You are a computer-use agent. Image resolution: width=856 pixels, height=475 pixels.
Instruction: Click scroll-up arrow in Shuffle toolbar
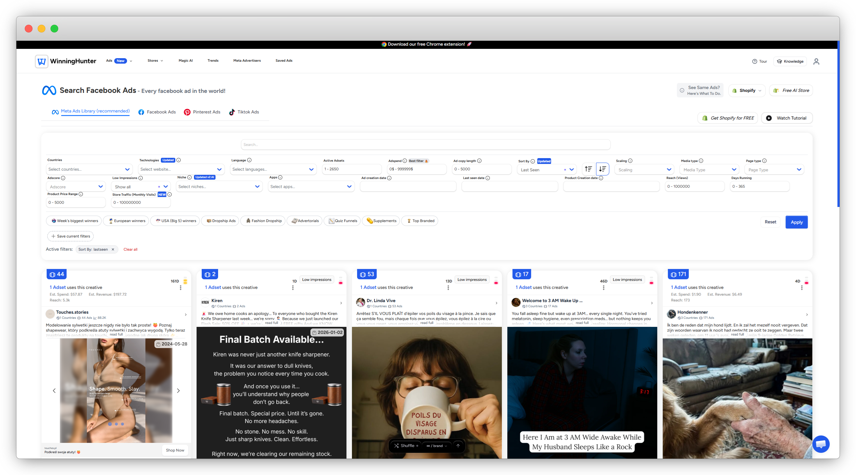[458, 446]
